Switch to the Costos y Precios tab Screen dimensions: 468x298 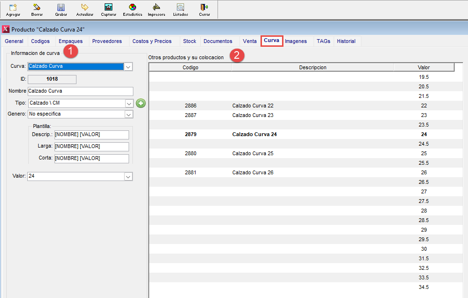(152, 42)
